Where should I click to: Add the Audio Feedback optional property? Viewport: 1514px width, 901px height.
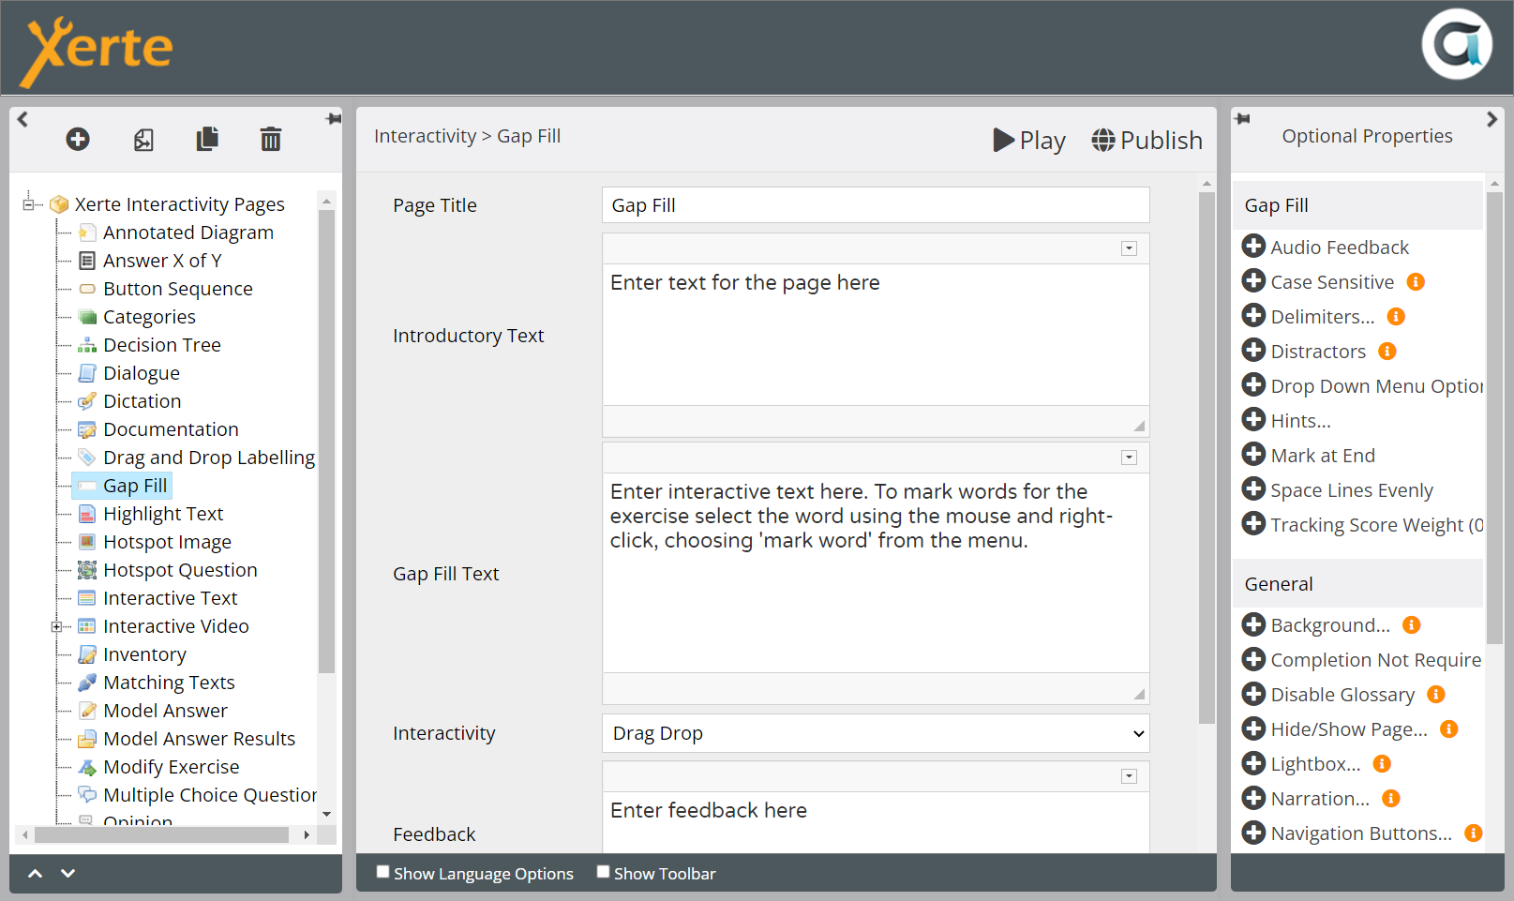pos(1253,247)
